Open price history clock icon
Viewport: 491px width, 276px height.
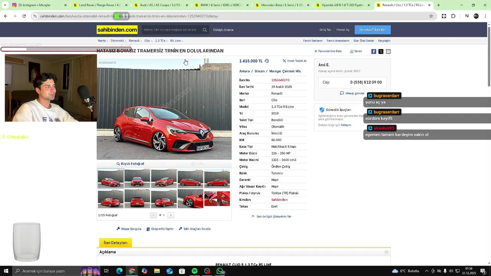[267, 61]
